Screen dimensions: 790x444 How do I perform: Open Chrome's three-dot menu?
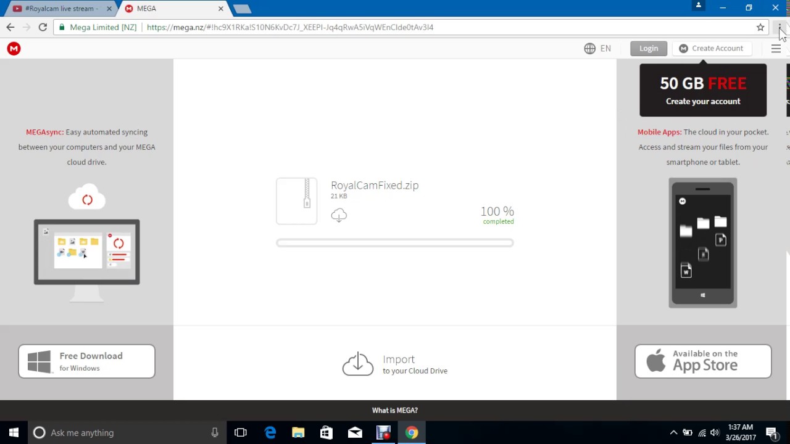[780, 27]
